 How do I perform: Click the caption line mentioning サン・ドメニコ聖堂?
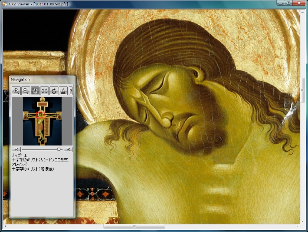(x=41, y=160)
